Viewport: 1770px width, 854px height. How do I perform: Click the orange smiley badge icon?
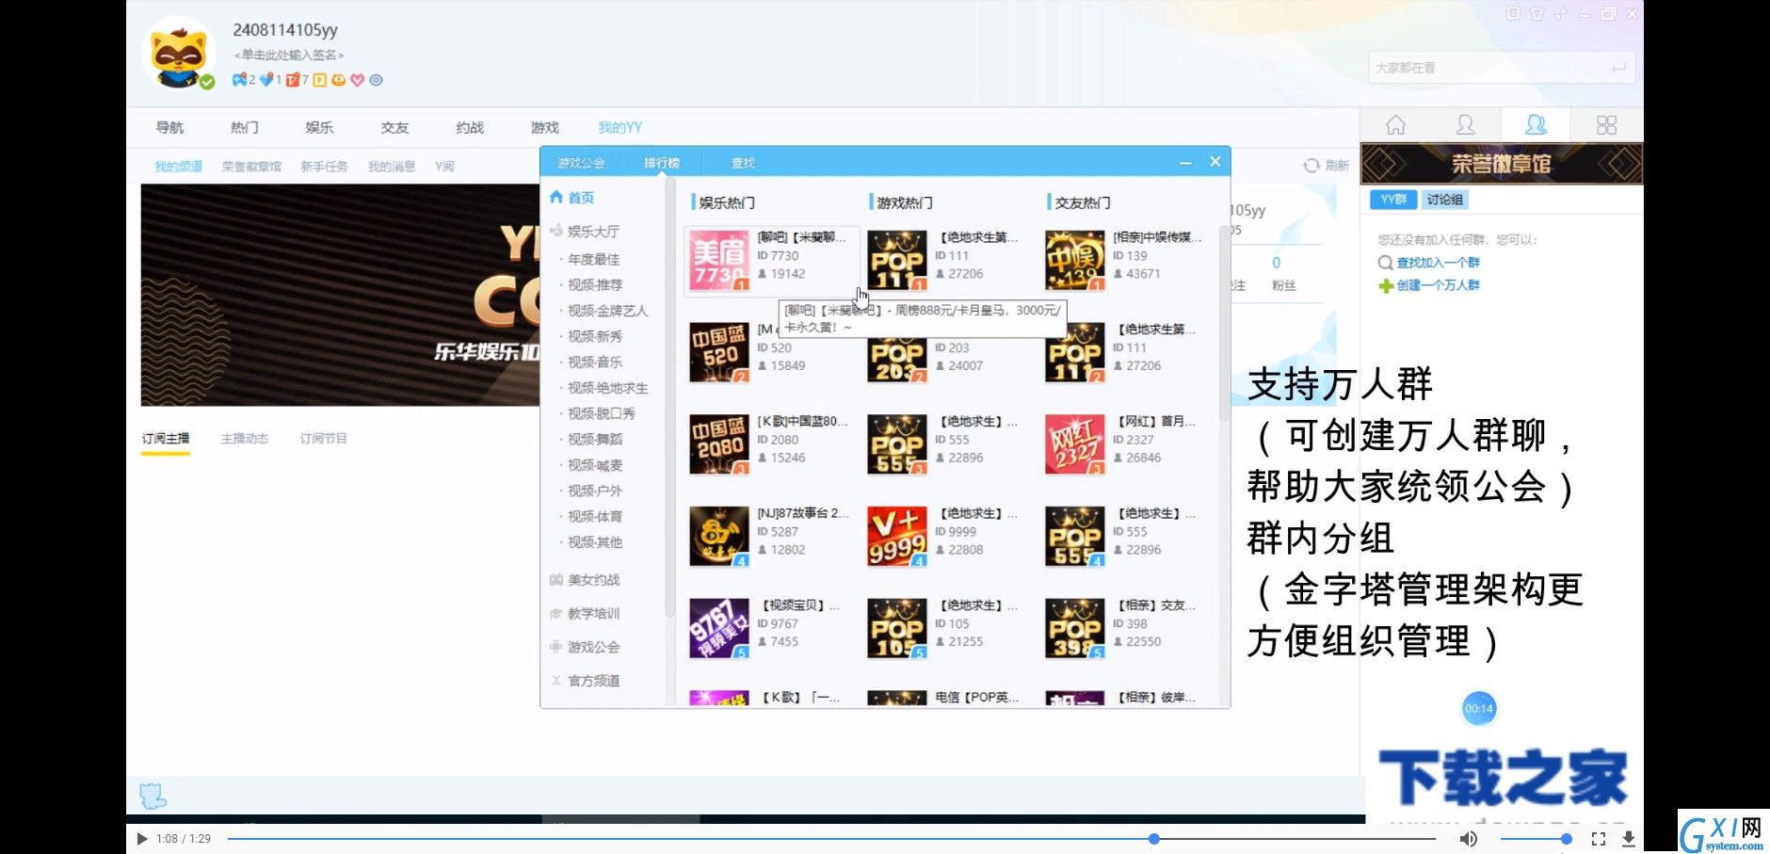[x=338, y=80]
